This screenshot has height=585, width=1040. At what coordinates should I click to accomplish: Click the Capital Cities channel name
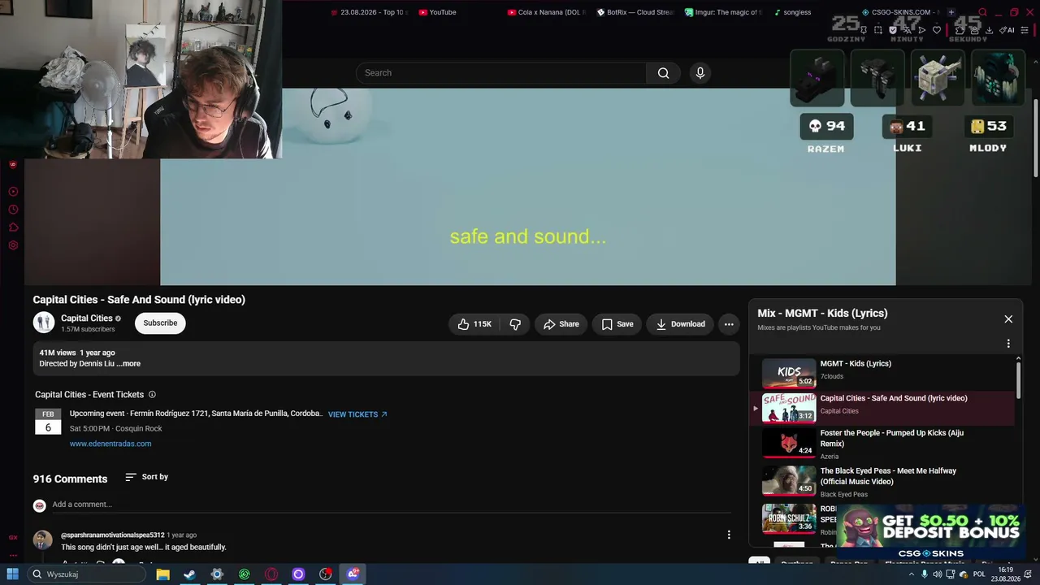87,318
